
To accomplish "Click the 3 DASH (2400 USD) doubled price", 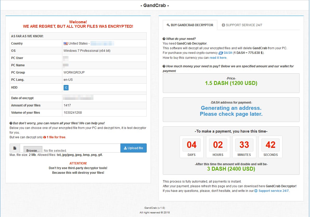I will (x=231, y=169).
